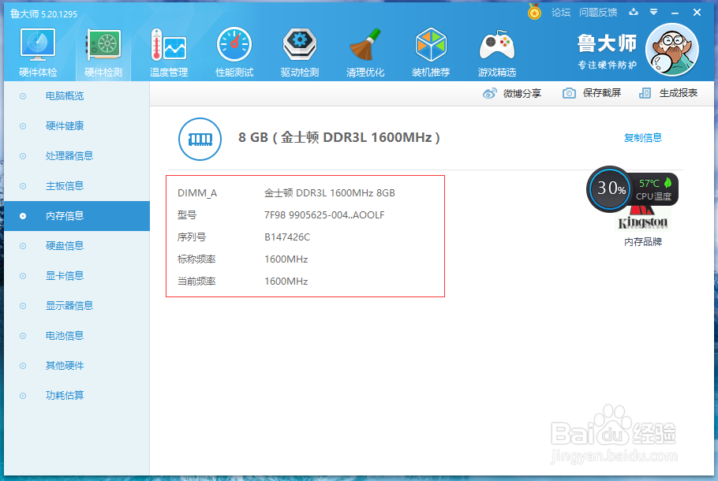This screenshot has height=481, width=718.
Task: Click the Kingston brand logo
Action: pos(643,218)
